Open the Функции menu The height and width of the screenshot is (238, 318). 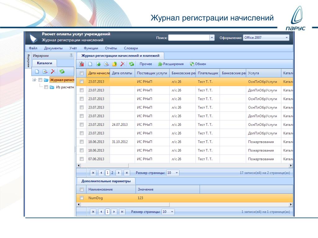91,48
